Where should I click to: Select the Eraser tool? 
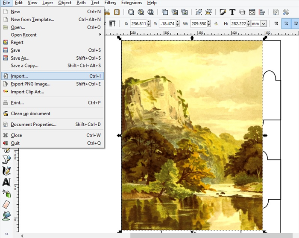point(6,205)
